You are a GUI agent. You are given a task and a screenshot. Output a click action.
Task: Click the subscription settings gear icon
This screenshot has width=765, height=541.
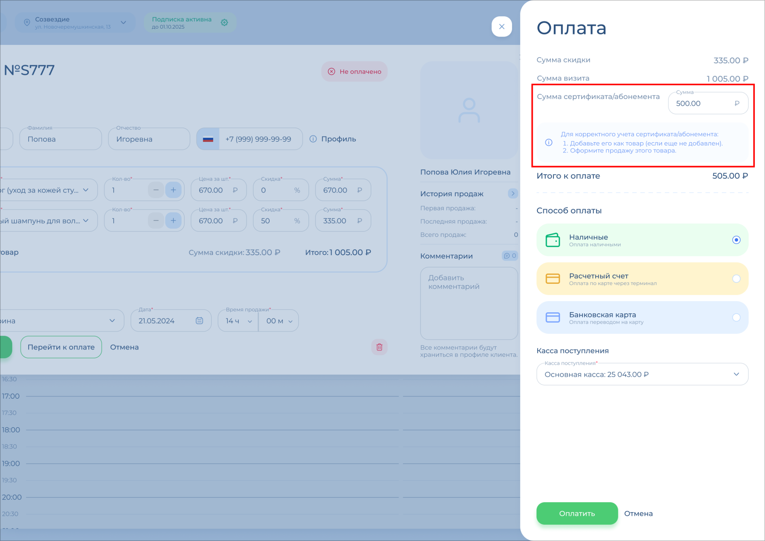click(x=224, y=23)
